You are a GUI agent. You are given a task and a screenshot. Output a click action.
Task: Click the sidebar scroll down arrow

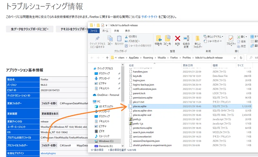pos(123,146)
